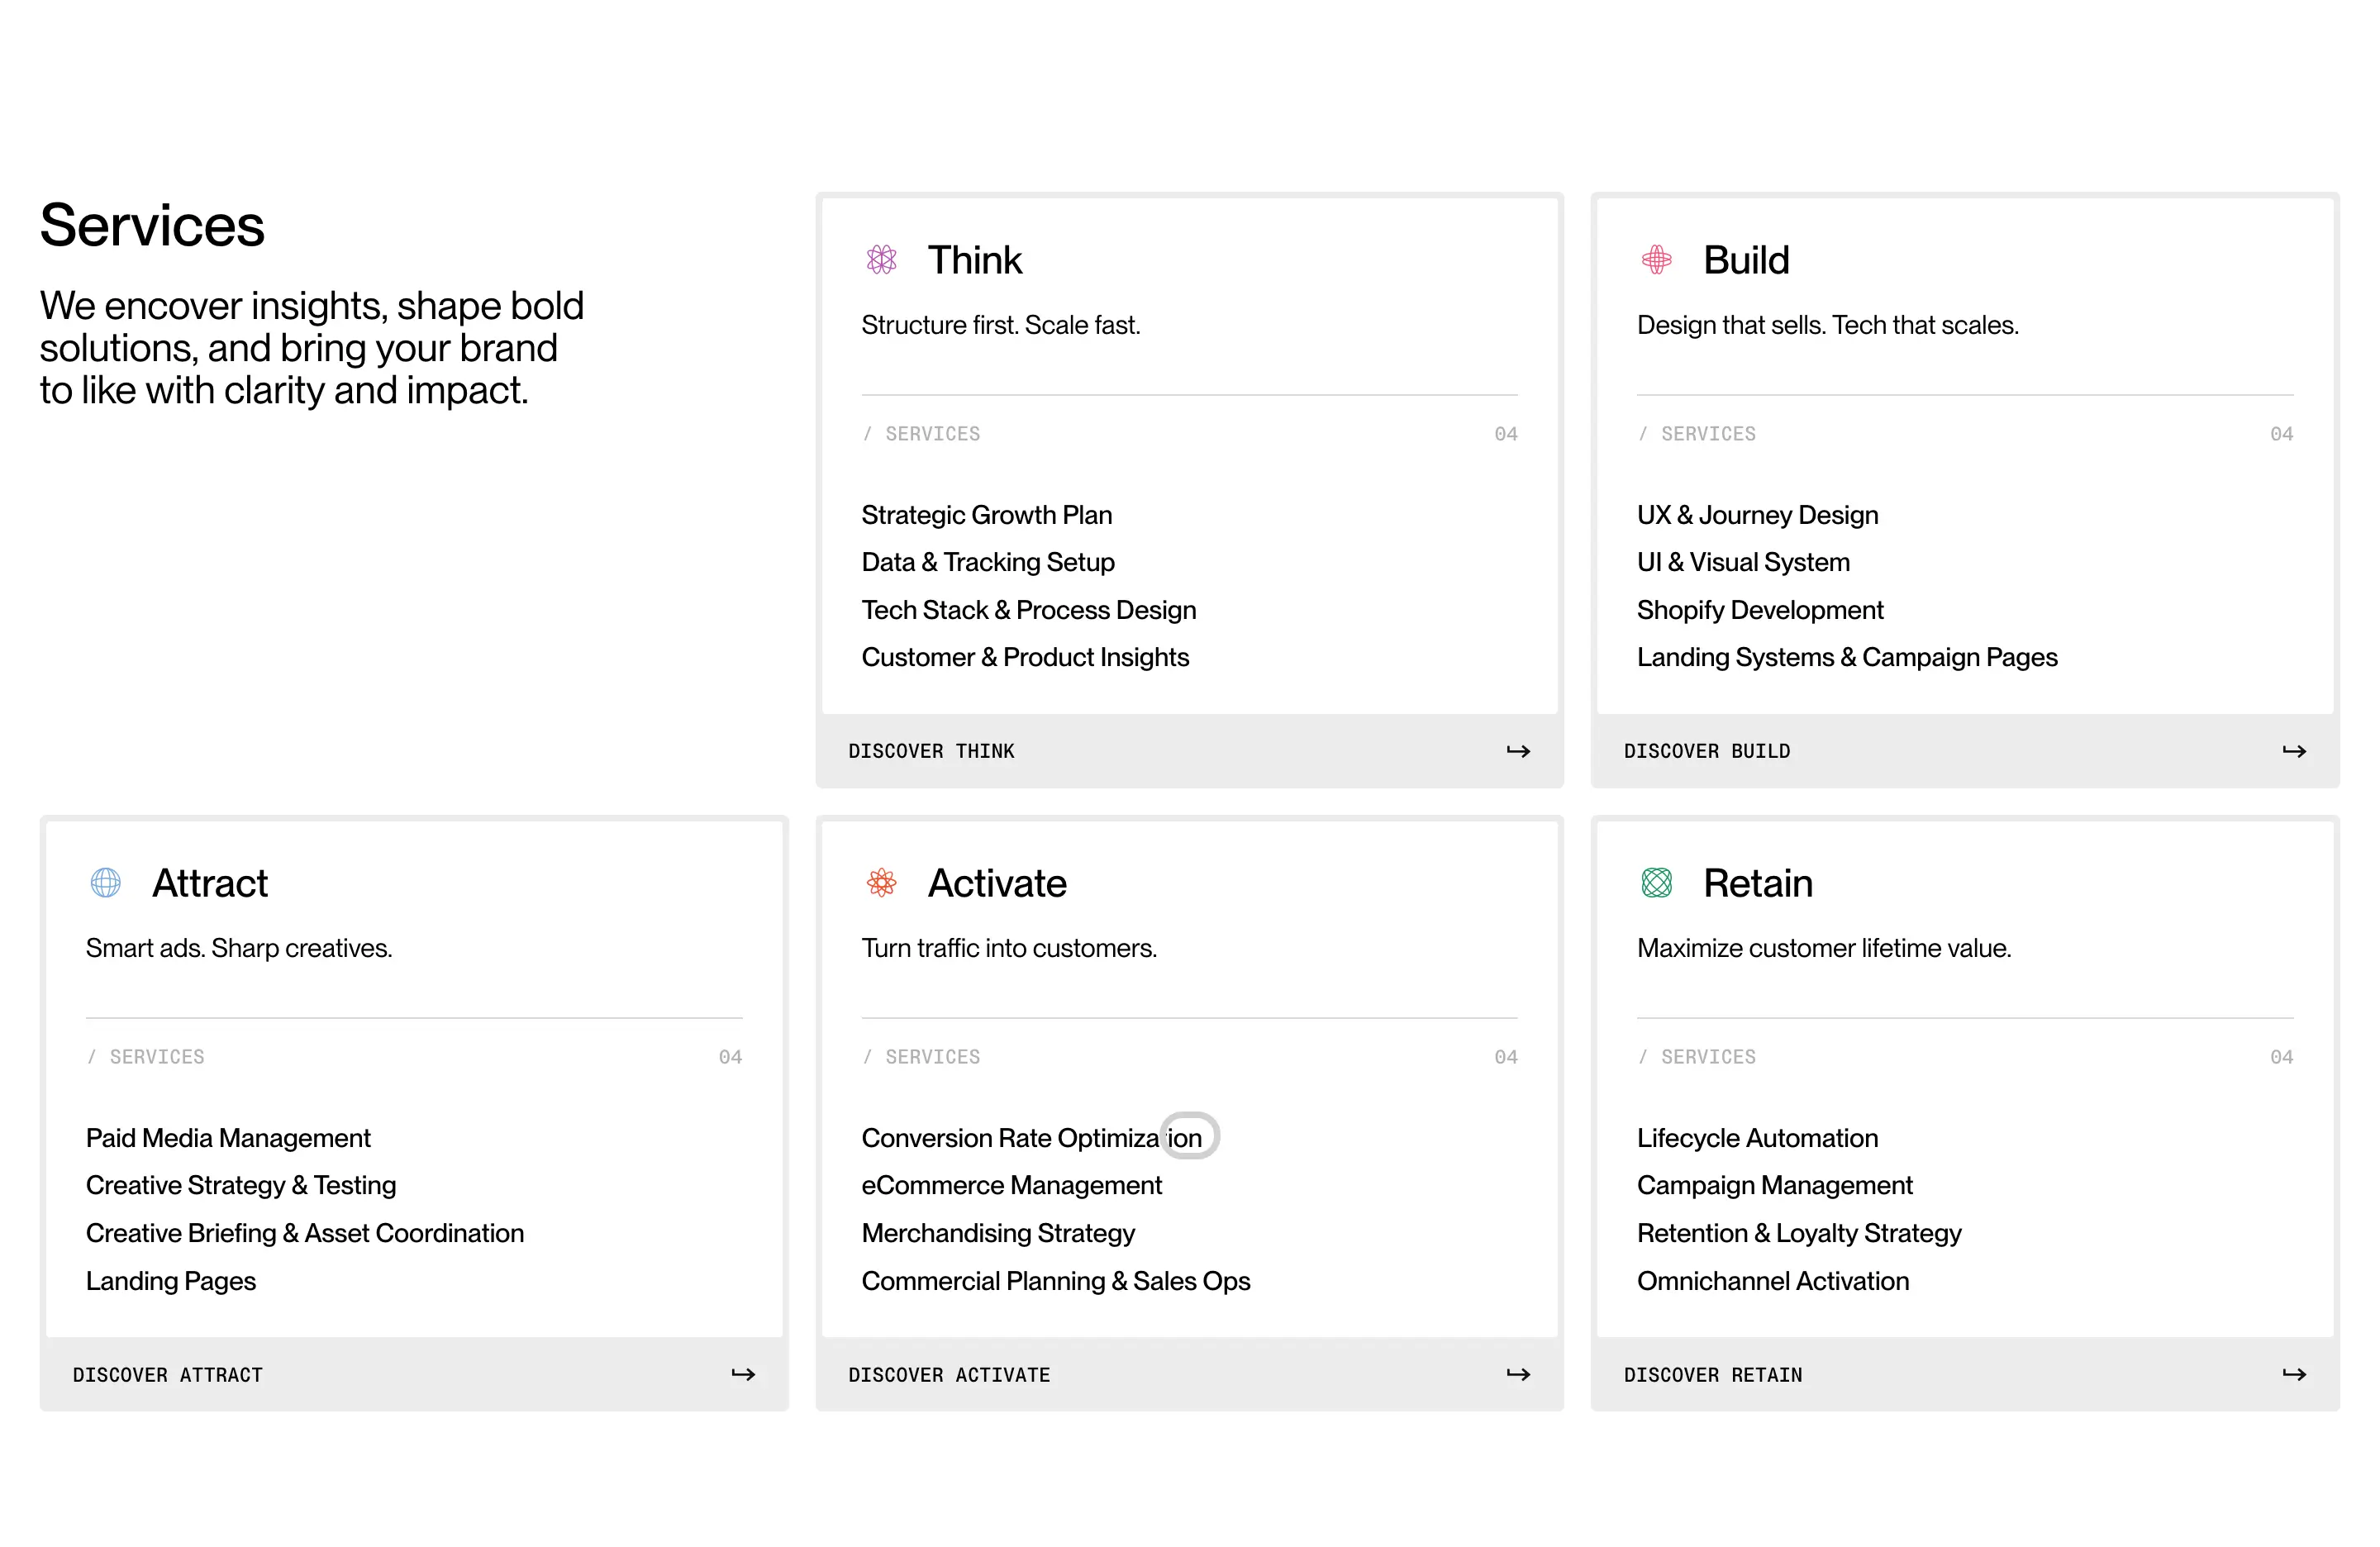Select Landing Pages item in Attract
The height and width of the screenshot is (1547, 2380).
[x=171, y=1281]
